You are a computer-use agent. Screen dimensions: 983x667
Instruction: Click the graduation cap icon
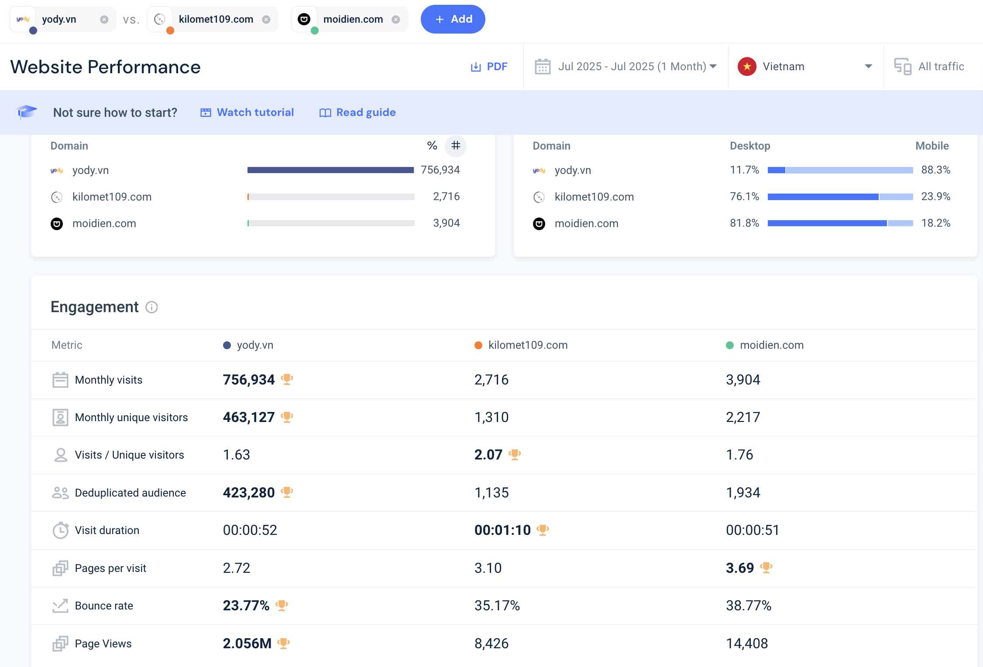click(x=26, y=112)
